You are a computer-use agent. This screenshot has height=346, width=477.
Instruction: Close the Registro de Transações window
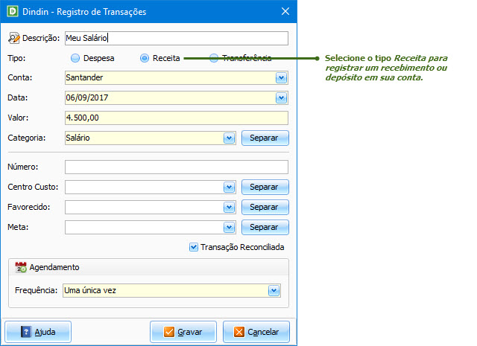[285, 12]
